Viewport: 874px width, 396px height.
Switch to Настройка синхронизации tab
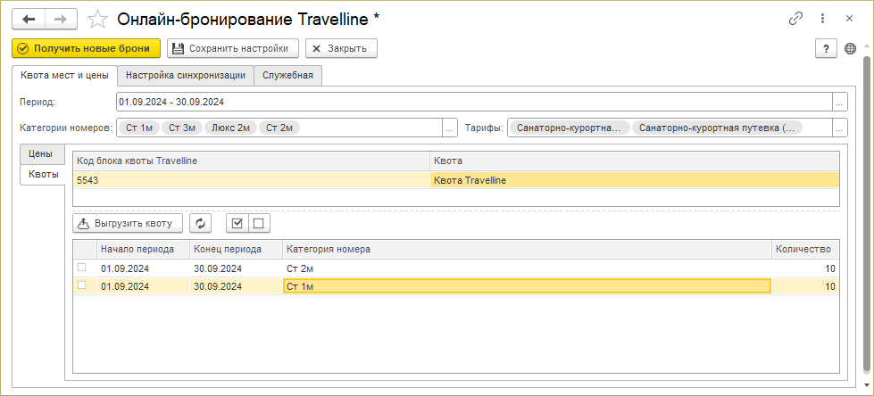point(186,76)
